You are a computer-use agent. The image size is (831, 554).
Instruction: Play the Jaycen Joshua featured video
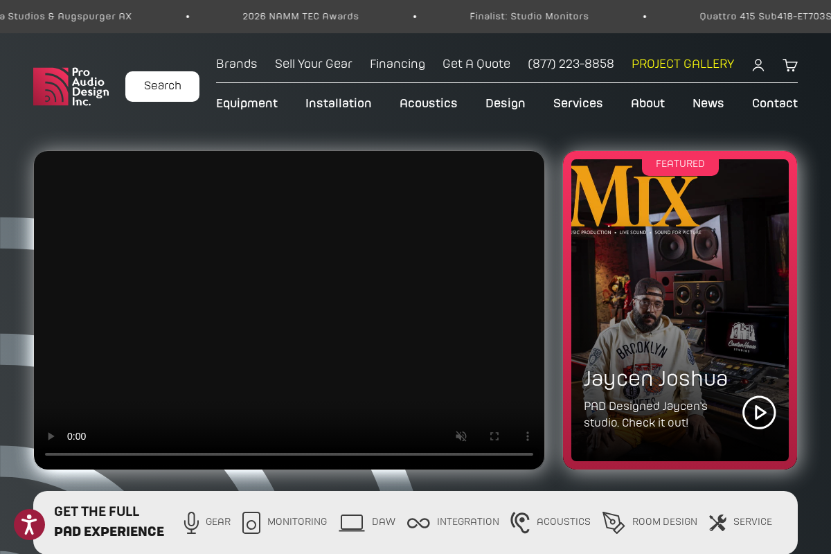pos(759,412)
